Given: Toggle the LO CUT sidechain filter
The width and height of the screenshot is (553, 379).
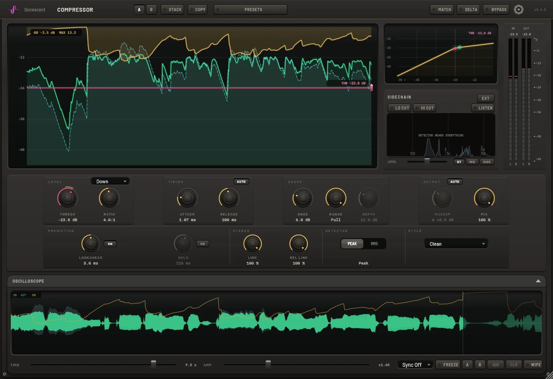Looking at the screenshot, I should pyautogui.click(x=399, y=108).
